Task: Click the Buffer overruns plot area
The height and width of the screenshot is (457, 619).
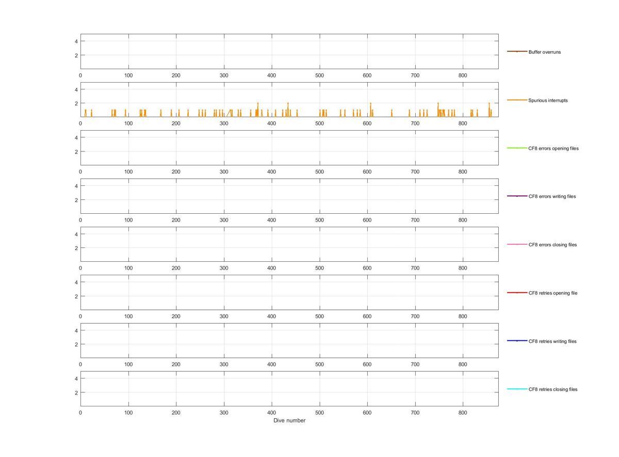Action: pyautogui.click(x=289, y=52)
